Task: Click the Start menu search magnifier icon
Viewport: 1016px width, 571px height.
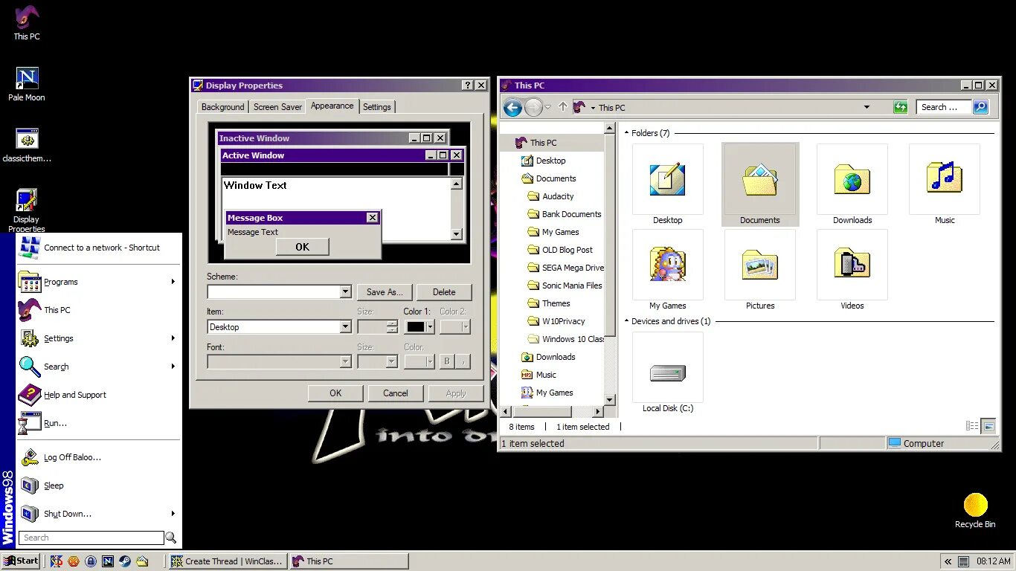Action: point(171,538)
